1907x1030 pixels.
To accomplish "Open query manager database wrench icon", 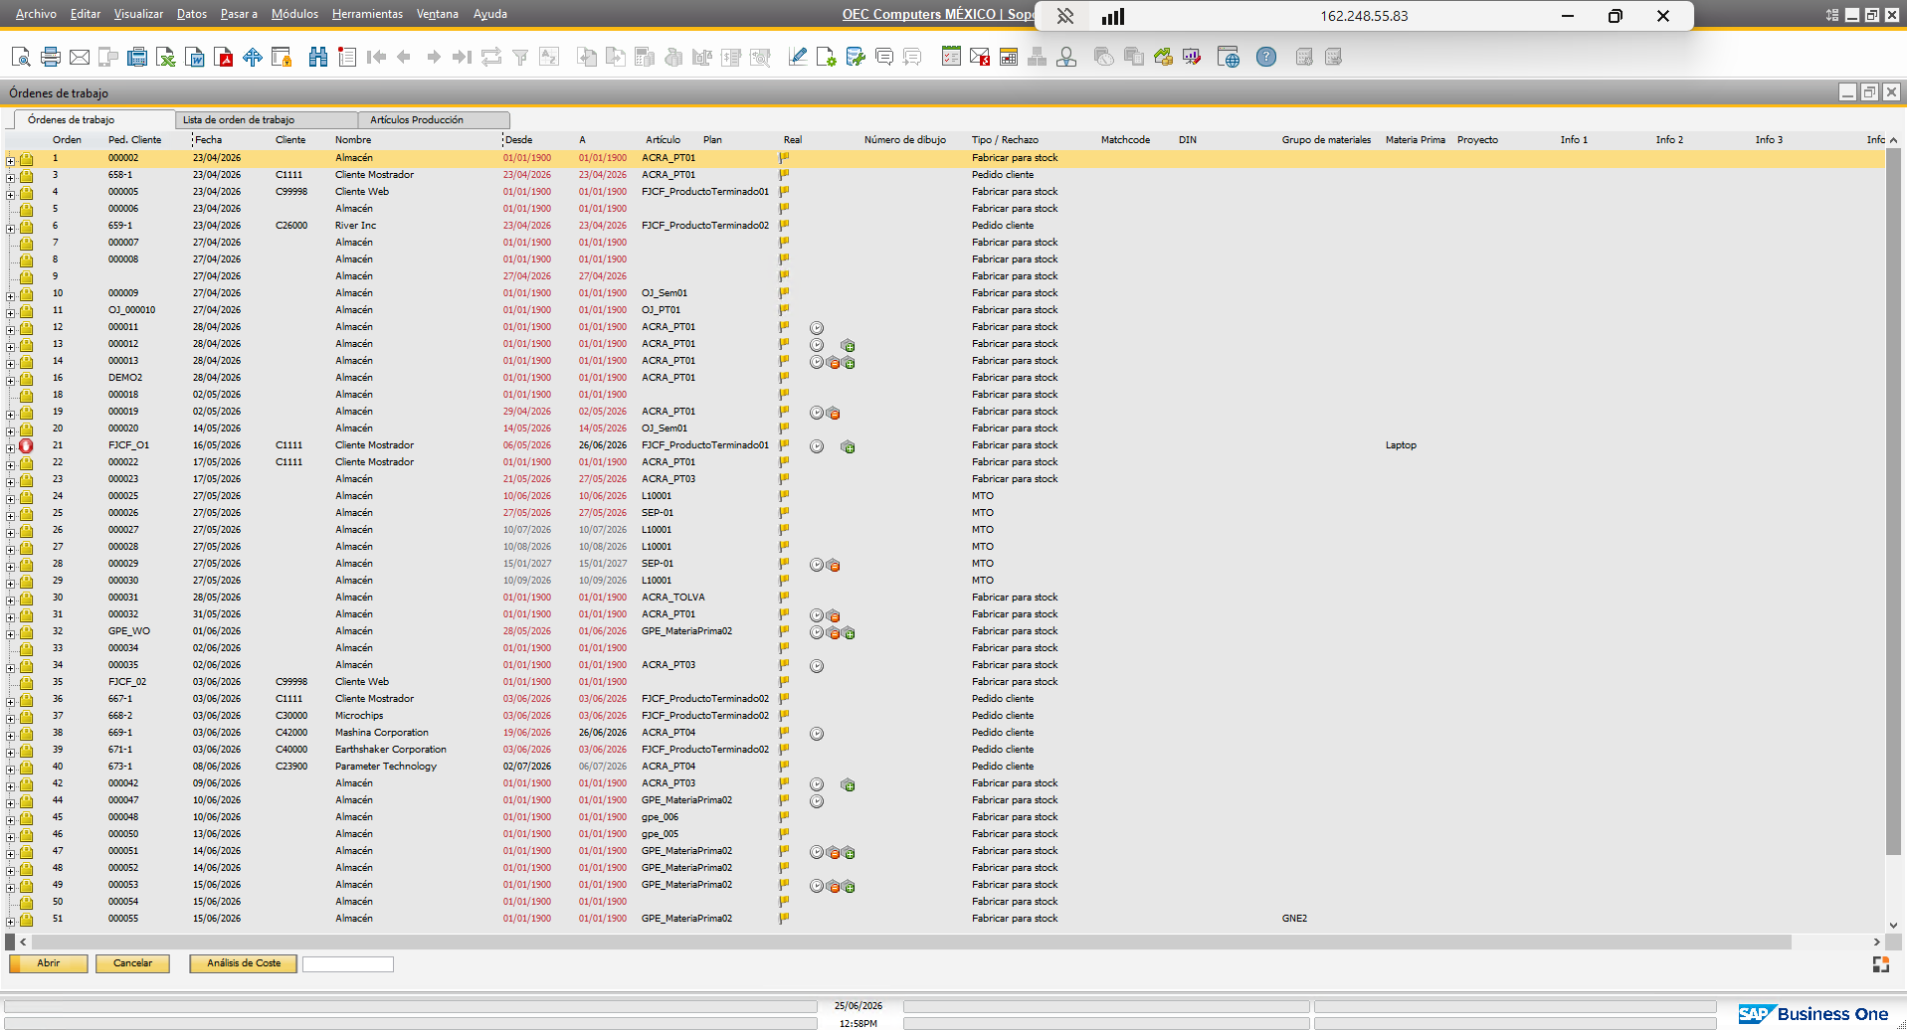I will tap(856, 57).
